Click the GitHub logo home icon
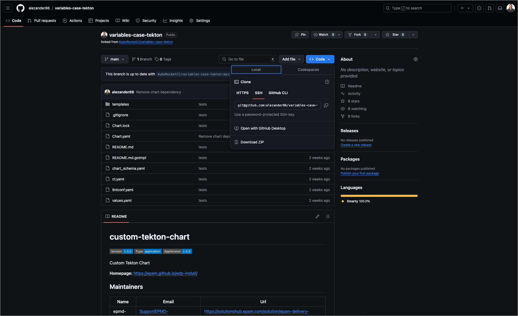 [20, 8]
